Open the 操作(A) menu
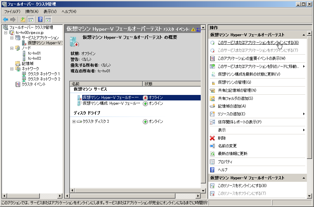Screen dimensions: 314x207 tap(32, 12)
